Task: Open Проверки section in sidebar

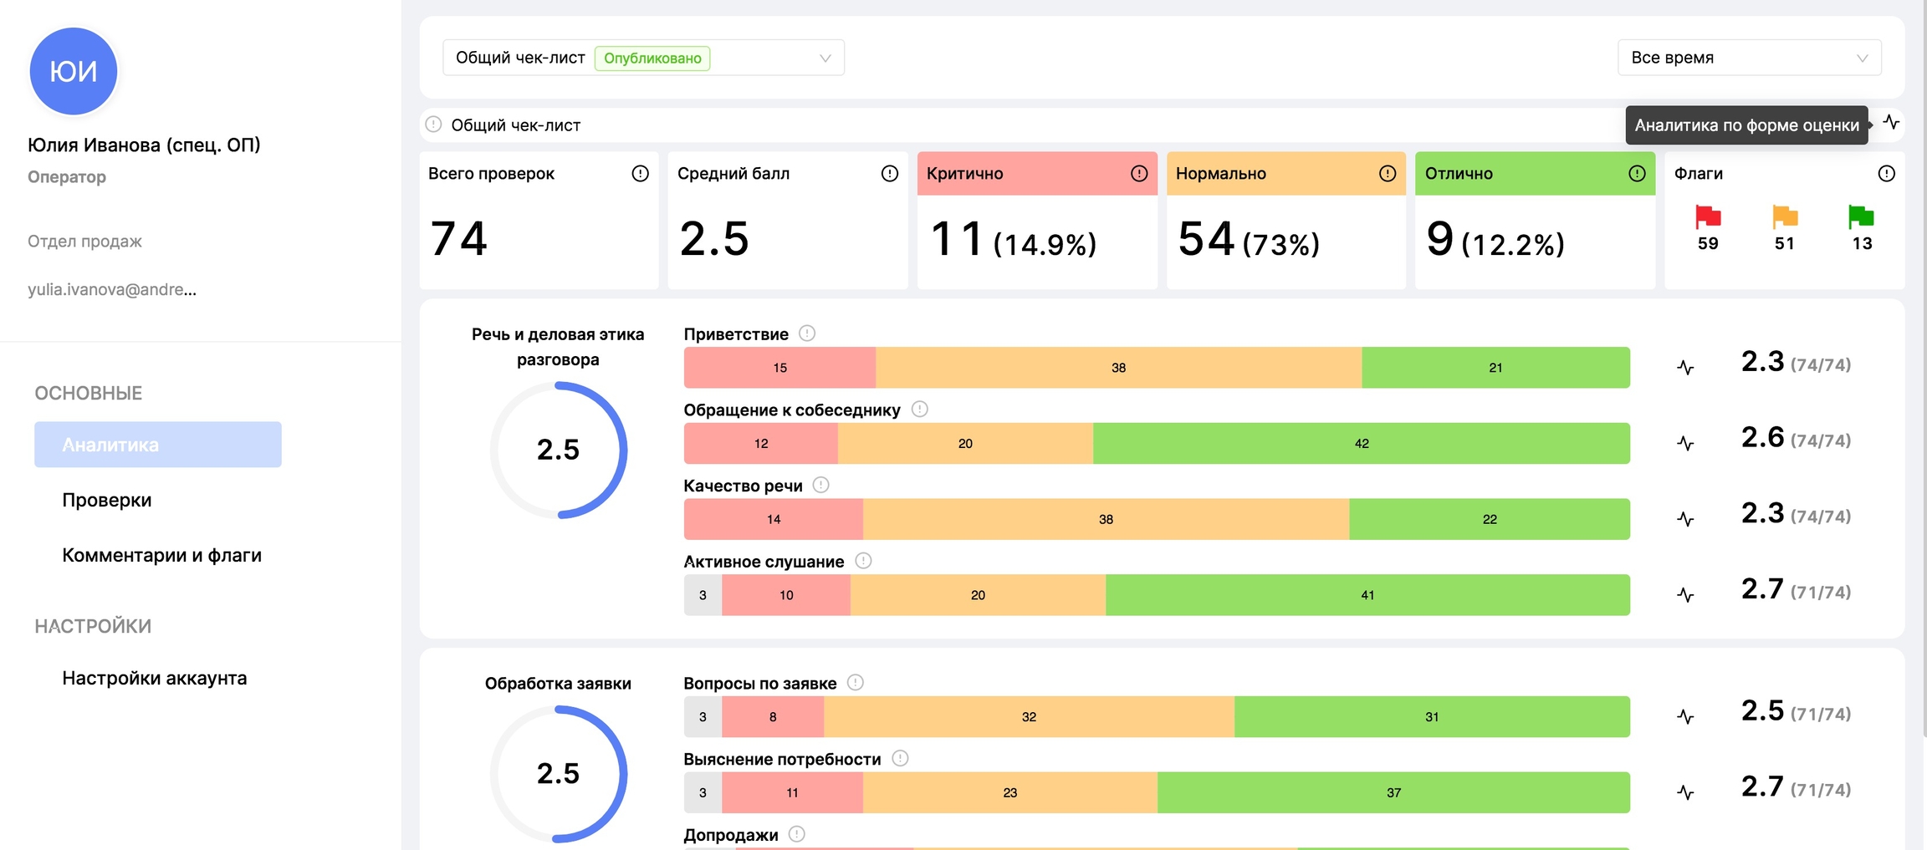Action: (x=107, y=500)
